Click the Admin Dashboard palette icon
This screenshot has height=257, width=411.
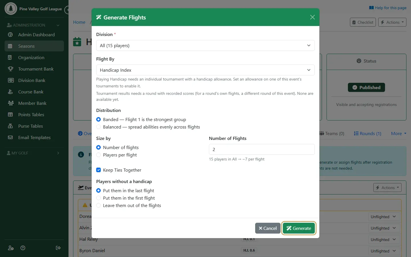tap(10, 35)
